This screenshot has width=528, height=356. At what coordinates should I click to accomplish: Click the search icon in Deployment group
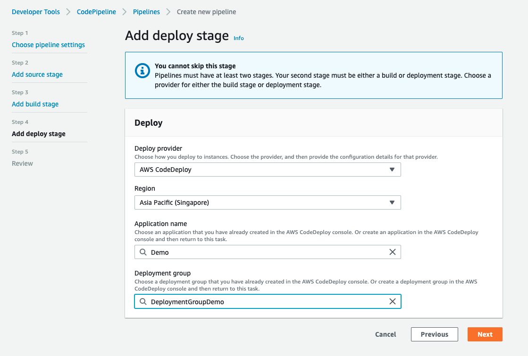coord(143,301)
